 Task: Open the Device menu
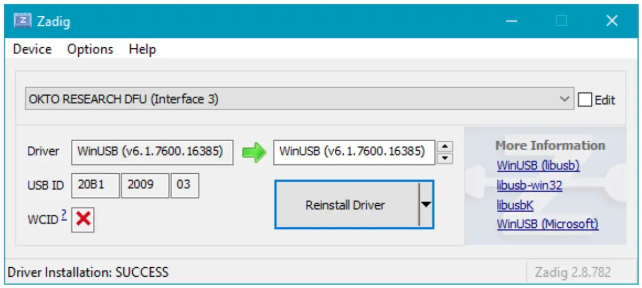32,49
